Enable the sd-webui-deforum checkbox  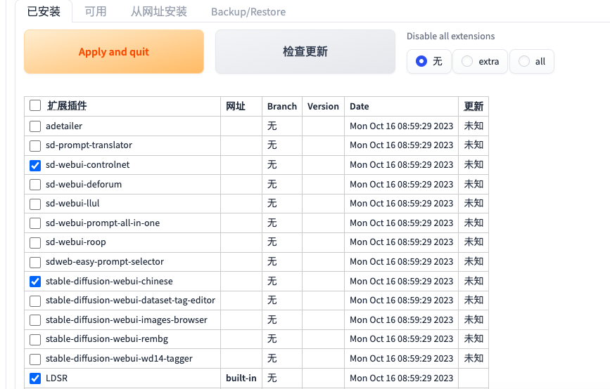[35, 185]
